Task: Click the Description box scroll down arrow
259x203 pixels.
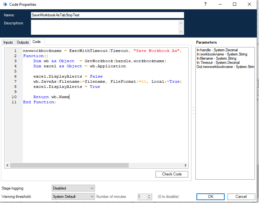Action: pos(181,31)
